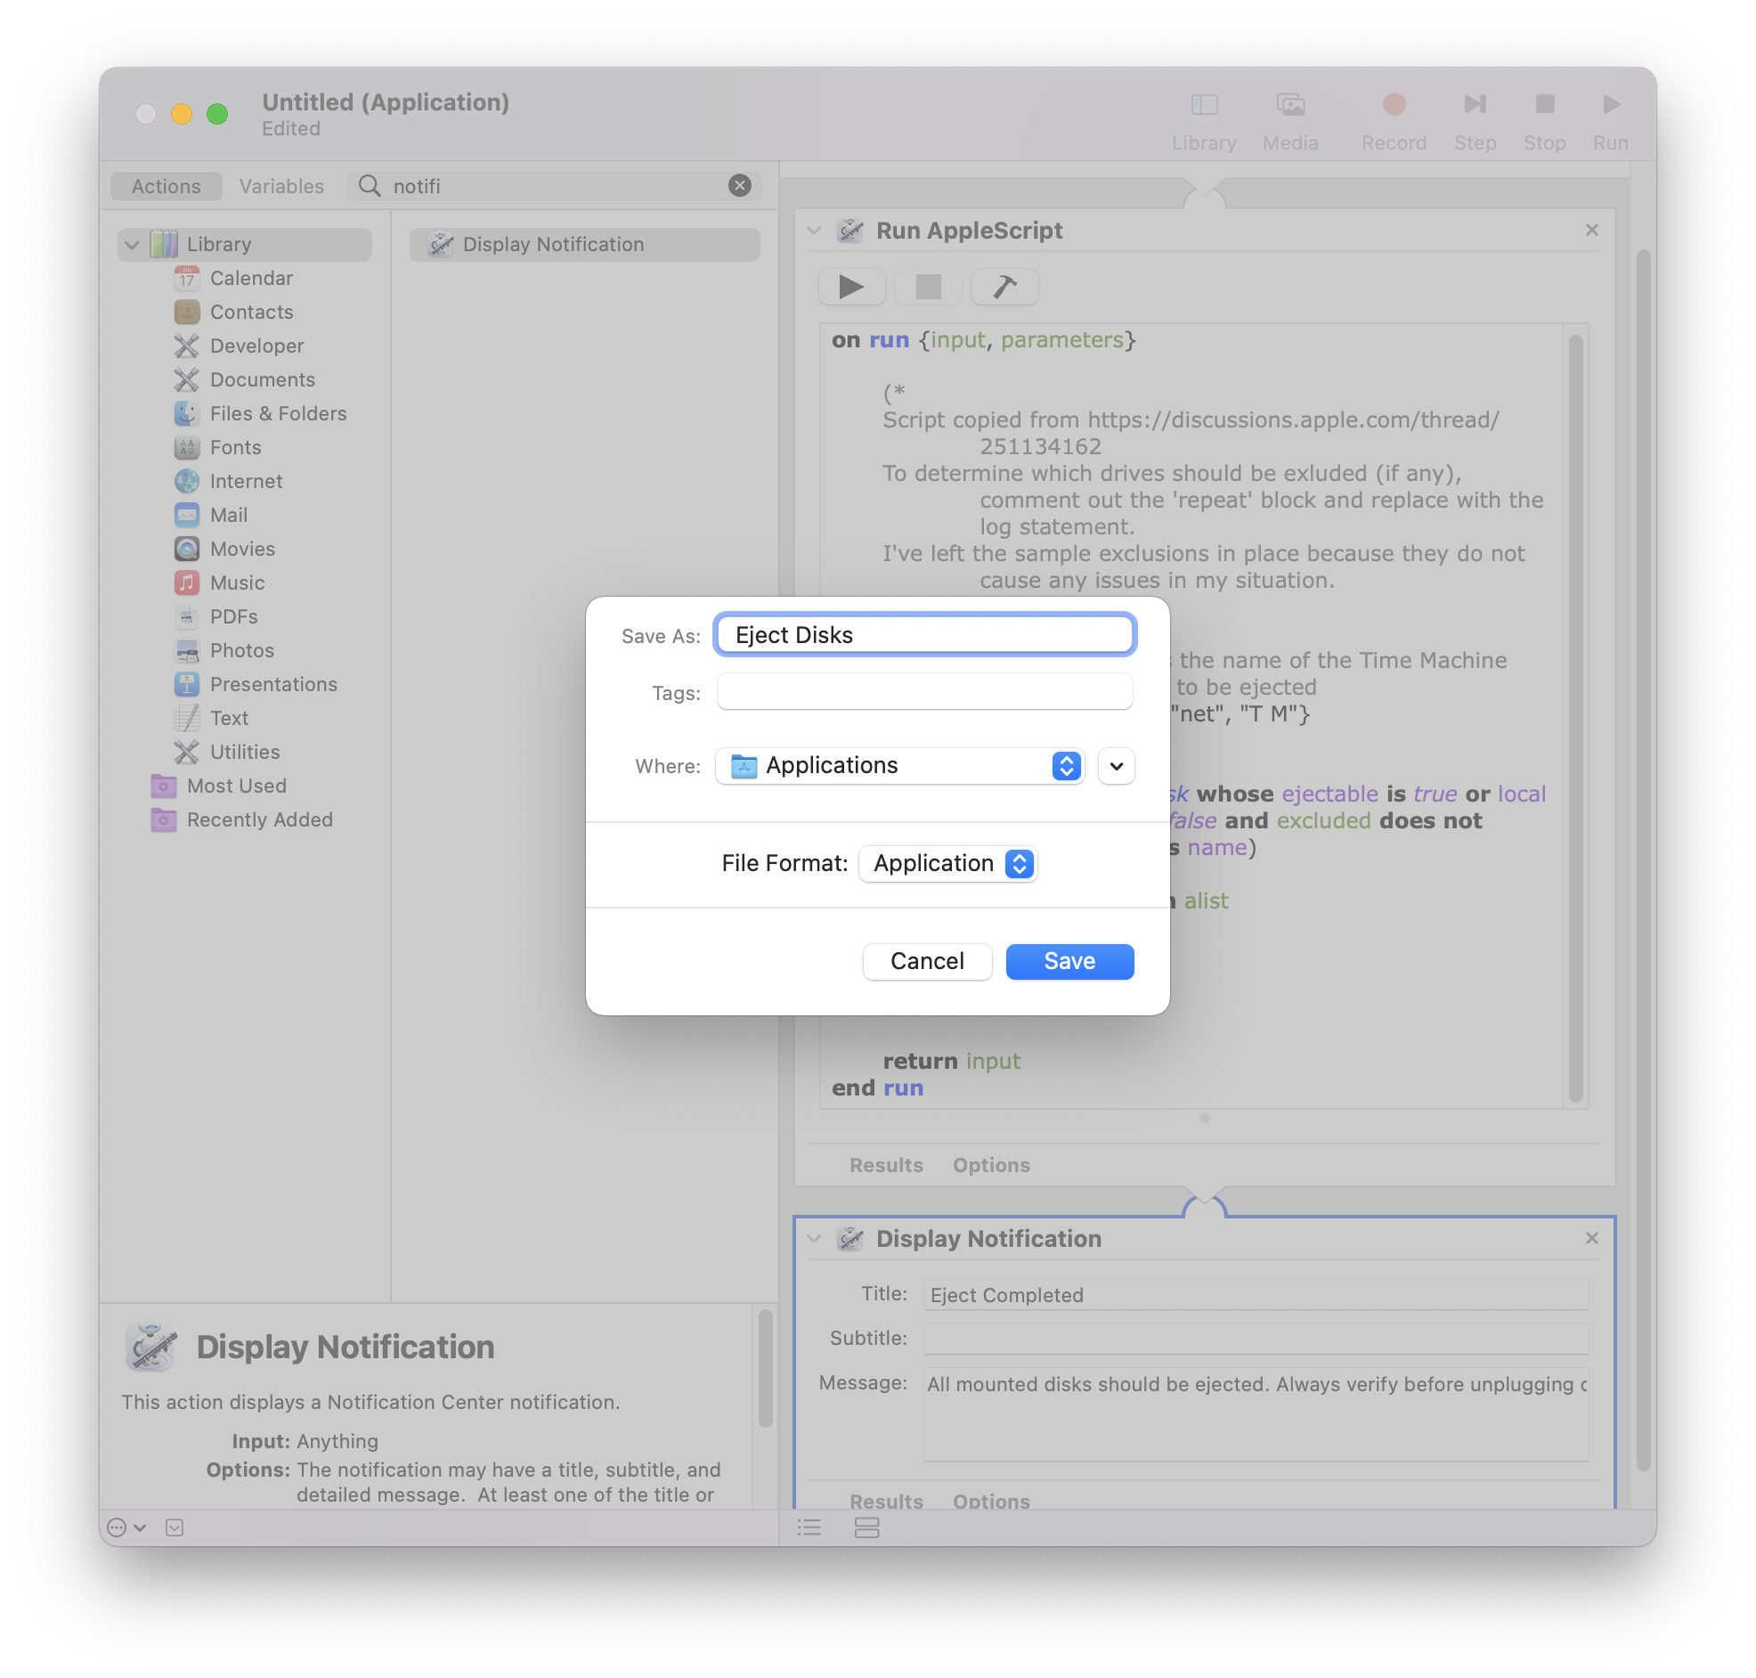Collapse the Library tree disclosure arrow
1756x1678 pixels.
click(133, 244)
